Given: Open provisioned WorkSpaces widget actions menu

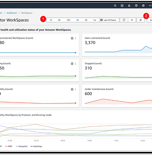Looking at the screenshot, I should coord(76,38).
